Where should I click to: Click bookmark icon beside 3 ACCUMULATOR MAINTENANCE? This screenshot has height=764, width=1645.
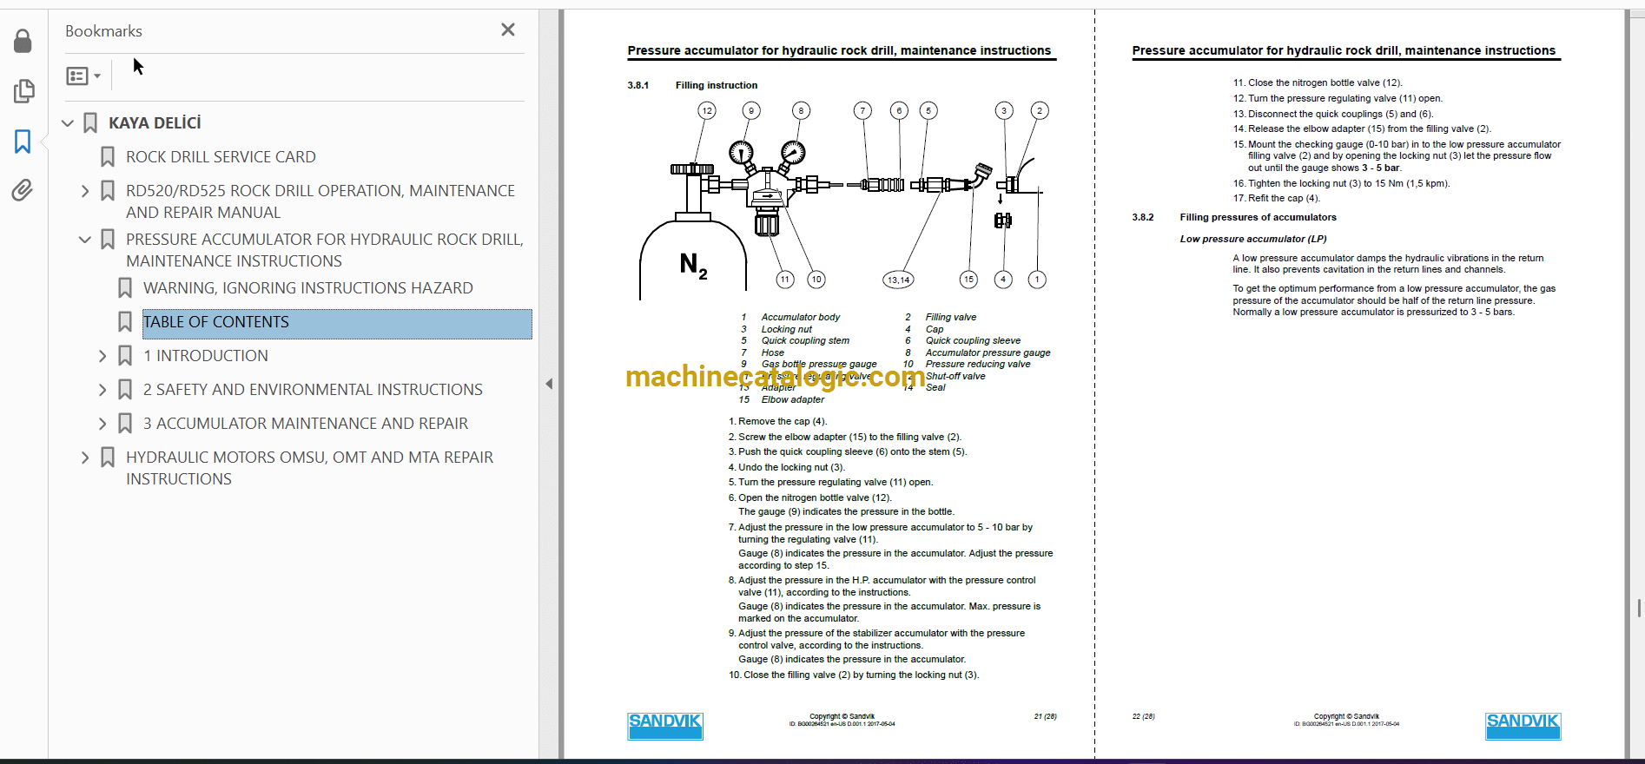tap(125, 424)
